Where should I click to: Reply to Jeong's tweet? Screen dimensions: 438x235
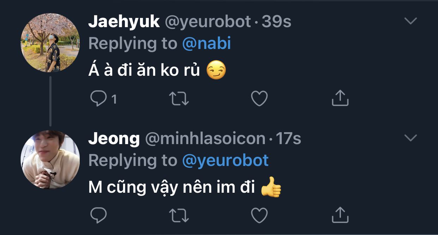[98, 215]
